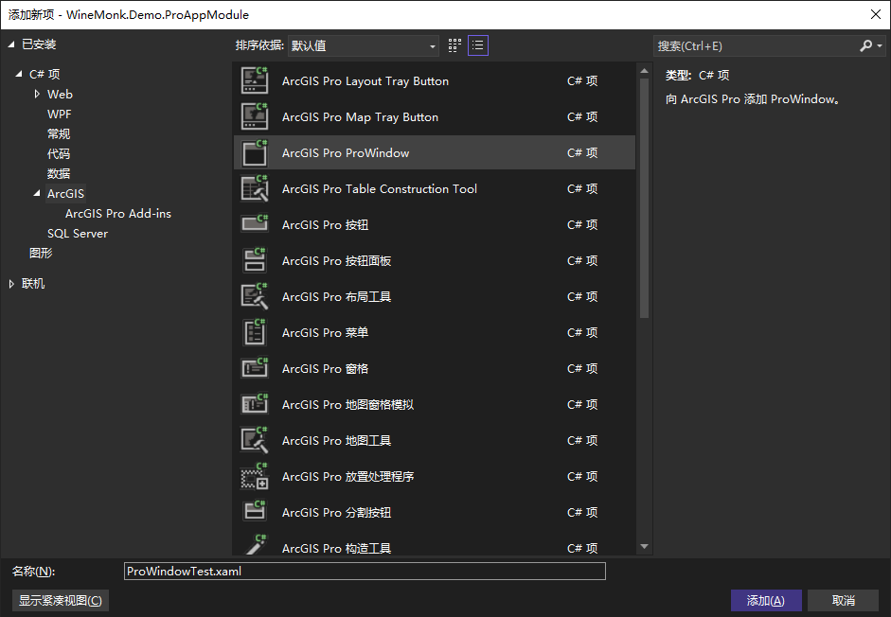Select the Layout Tray Button template icon

click(255, 80)
